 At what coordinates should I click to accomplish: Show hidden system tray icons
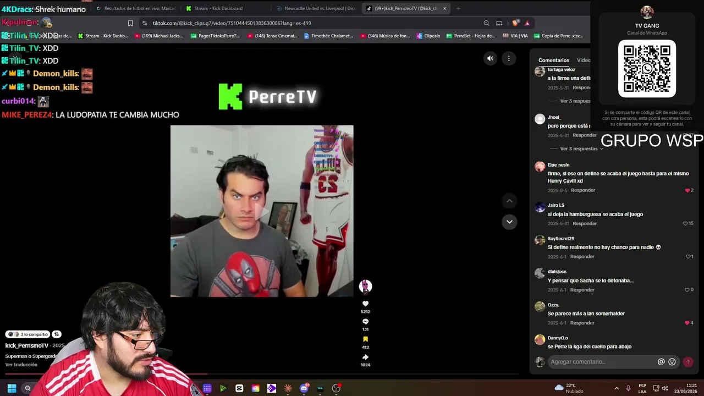pyautogui.click(x=616, y=388)
